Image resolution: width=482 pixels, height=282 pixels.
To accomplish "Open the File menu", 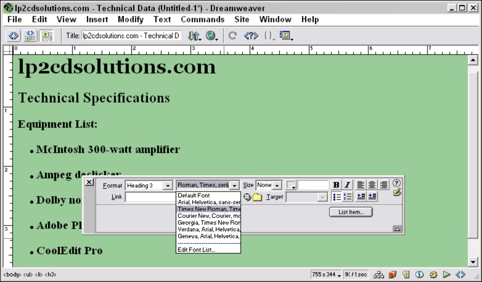I will click(x=15, y=20).
